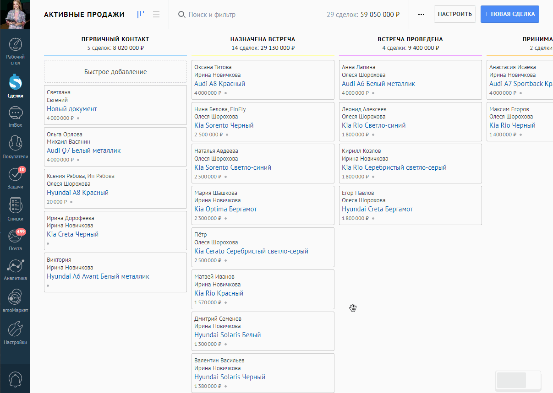This screenshot has height=393, width=553.
Task: Switch to list view
Action: click(x=156, y=14)
